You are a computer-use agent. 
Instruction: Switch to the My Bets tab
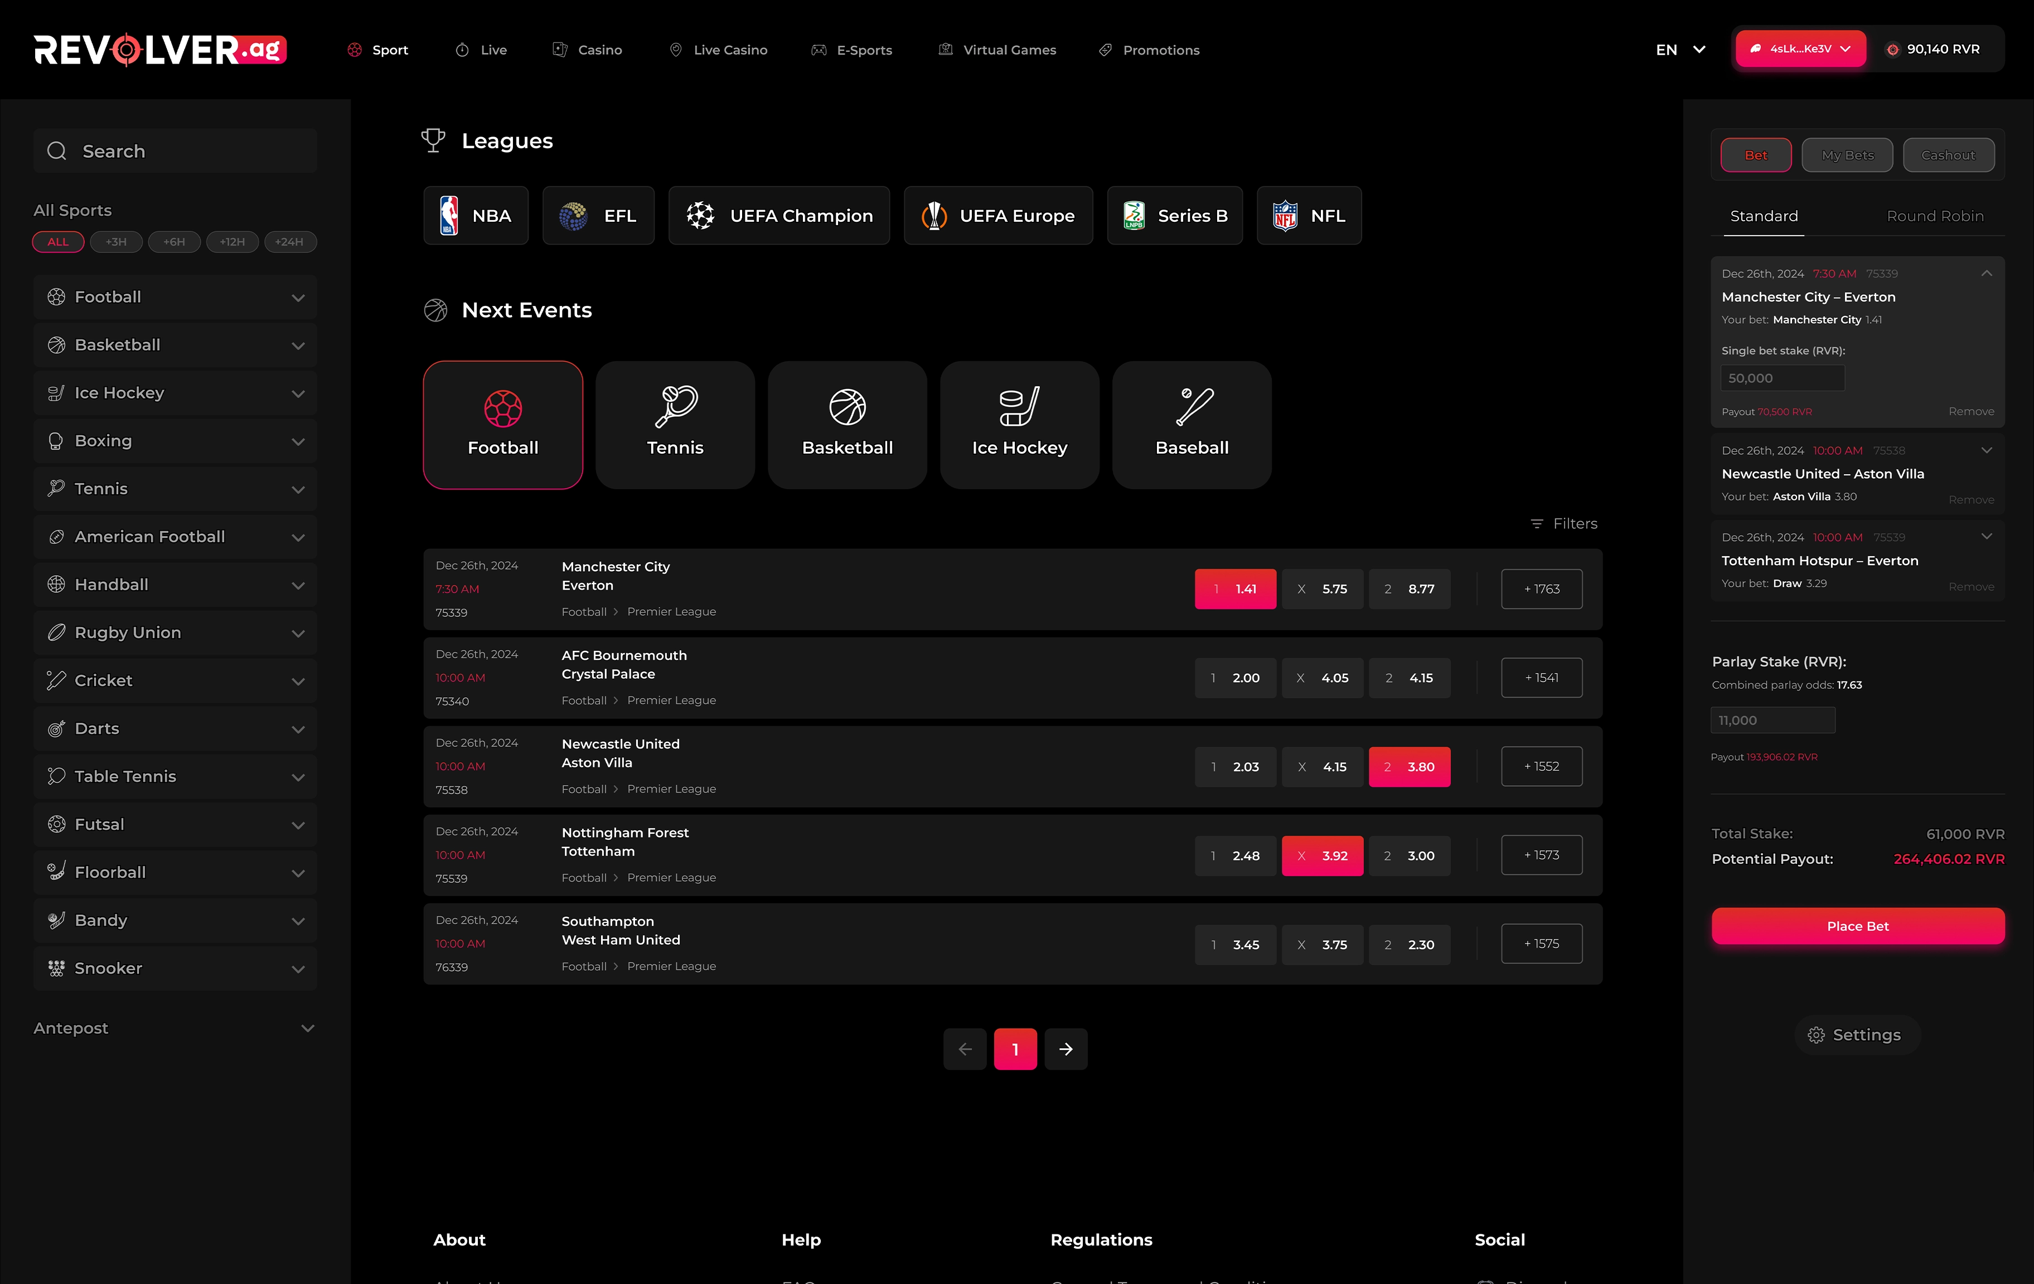(x=1847, y=155)
